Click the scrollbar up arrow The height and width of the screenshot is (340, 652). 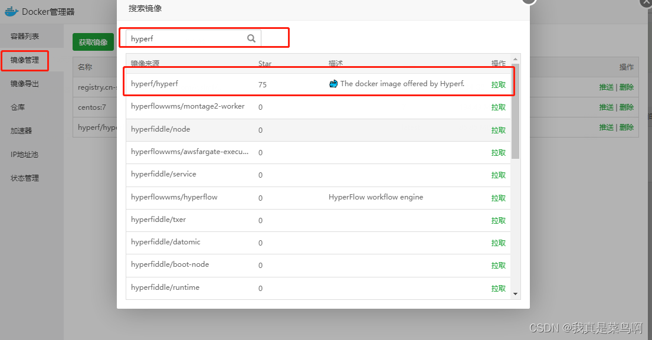pos(515,59)
